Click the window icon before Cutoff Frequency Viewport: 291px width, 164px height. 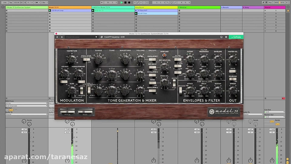[102, 37]
